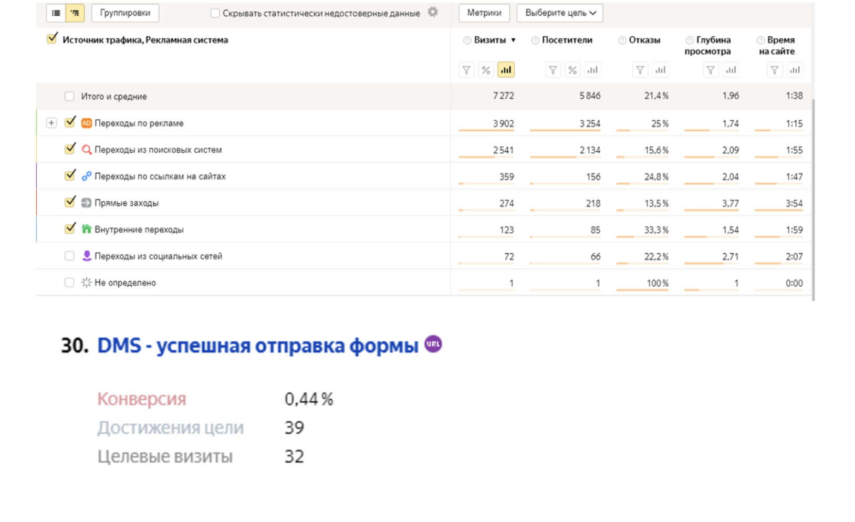The width and height of the screenshot is (855, 522).
Task: Toggle percent icon under Визиты column
Action: [x=486, y=70]
